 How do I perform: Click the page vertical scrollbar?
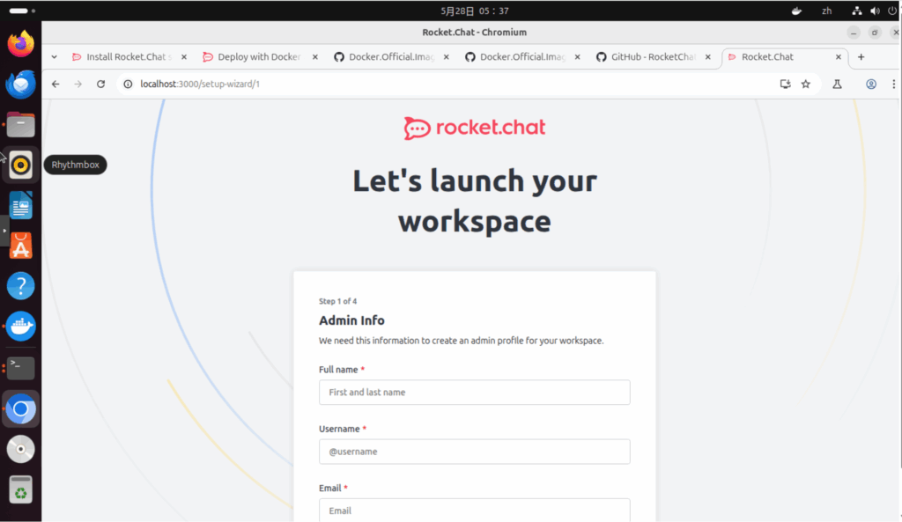pos(899,283)
